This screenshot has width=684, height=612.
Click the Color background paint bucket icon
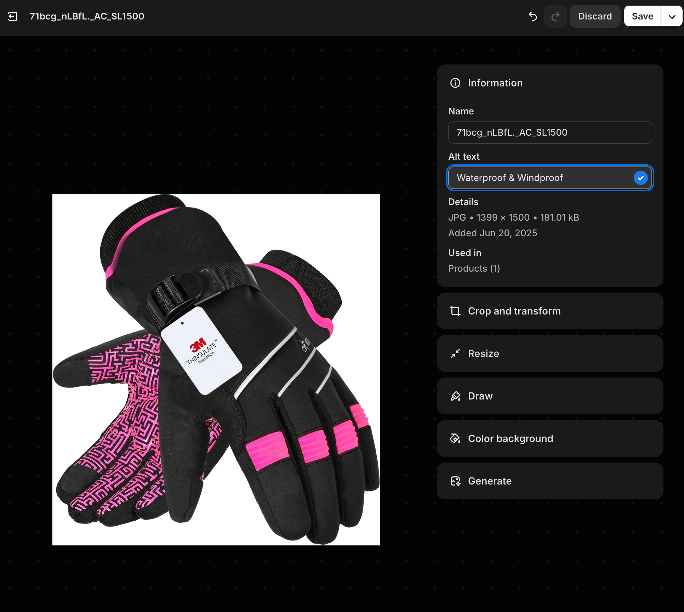coord(455,438)
